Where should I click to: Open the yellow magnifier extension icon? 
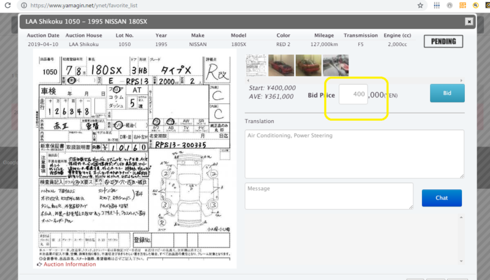pyautogui.click(x=476, y=6)
